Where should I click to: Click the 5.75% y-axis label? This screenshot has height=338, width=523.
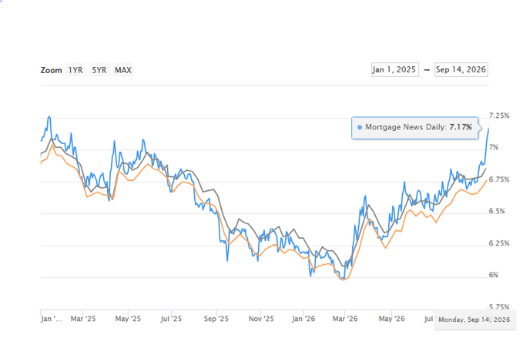click(499, 306)
